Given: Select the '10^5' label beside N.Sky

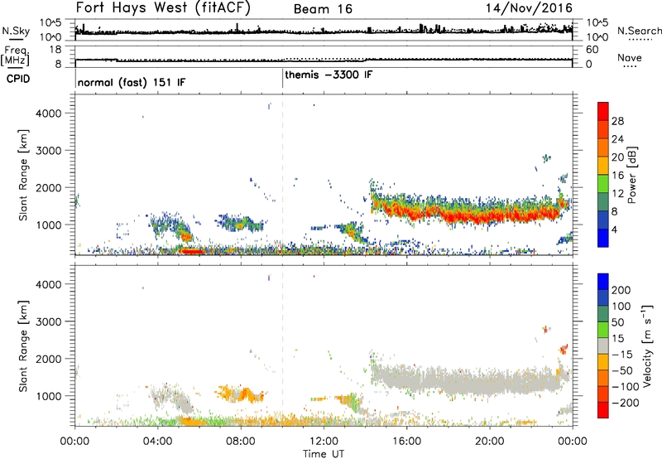Looking at the screenshot, I should pos(50,22).
